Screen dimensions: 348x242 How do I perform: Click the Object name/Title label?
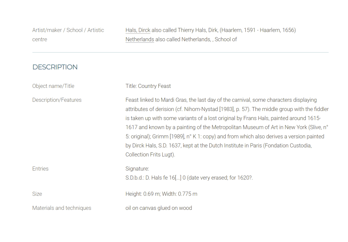[x=53, y=86]
